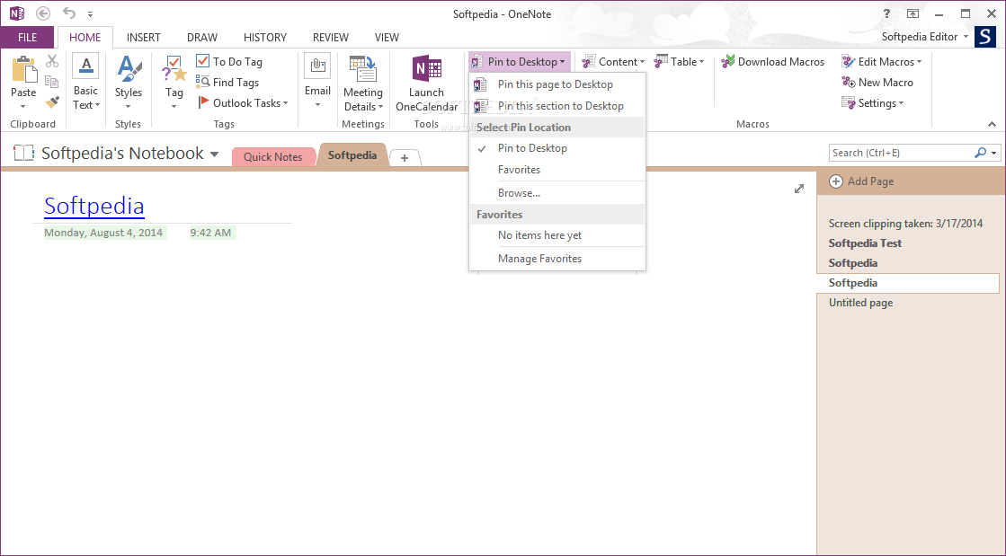Click the Help question mark icon
The image size is (1006, 556).
pos(886,13)
